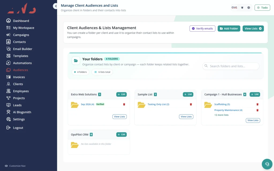Click the Ai Blogsmith robot icon
This screenshot has width=274, height=171.
click(8, 112)
